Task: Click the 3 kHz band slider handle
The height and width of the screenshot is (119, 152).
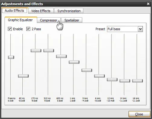Action: point(87,70)
